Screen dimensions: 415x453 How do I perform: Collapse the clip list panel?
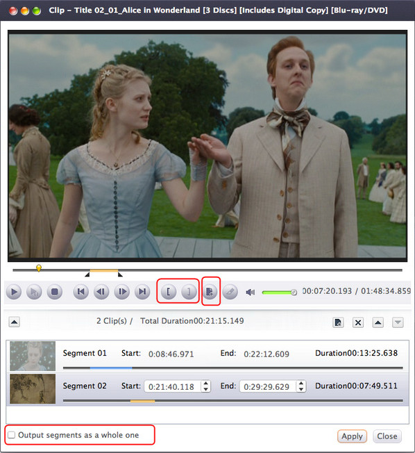(14, 322)
